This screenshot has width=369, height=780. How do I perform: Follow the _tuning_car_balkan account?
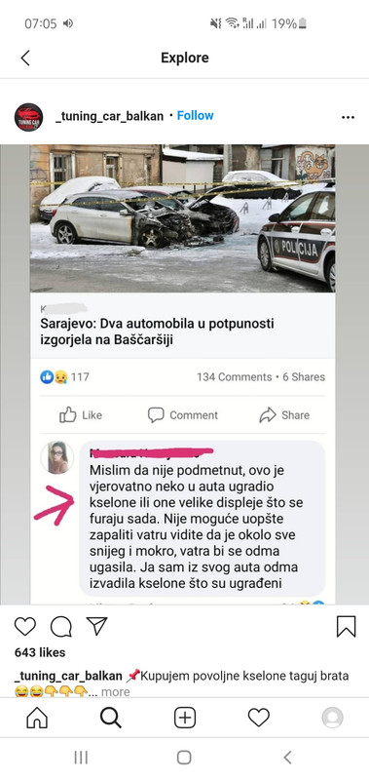195,115
